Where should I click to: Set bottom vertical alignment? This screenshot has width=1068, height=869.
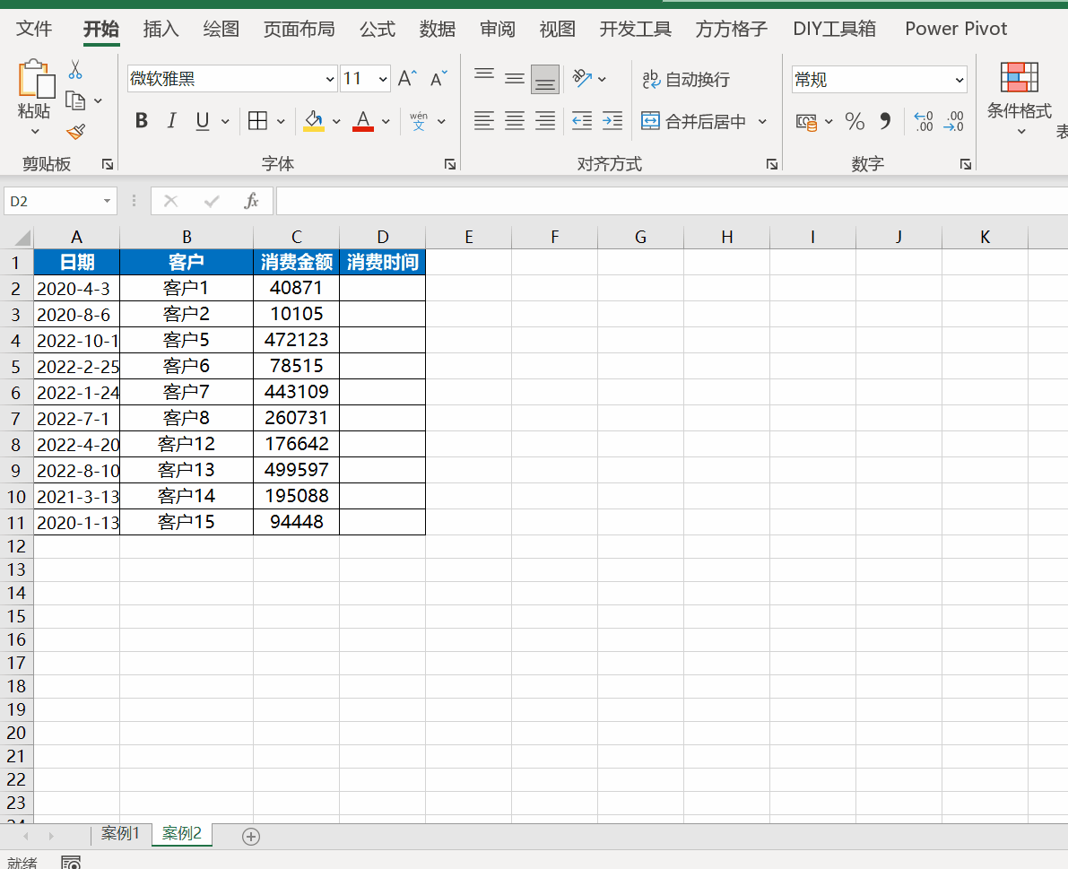(x=545, y=79)
